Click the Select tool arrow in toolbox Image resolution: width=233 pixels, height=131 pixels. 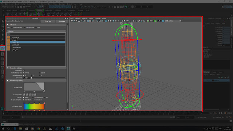tap(3, 21)
